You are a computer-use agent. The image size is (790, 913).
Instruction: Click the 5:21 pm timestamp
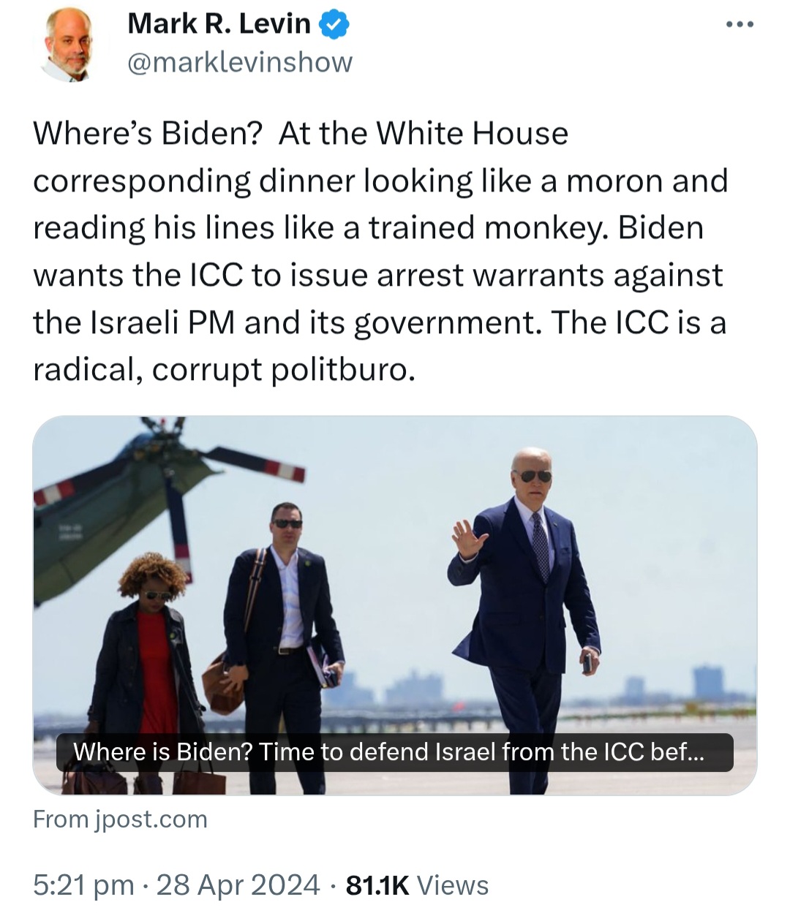(83, 885)
